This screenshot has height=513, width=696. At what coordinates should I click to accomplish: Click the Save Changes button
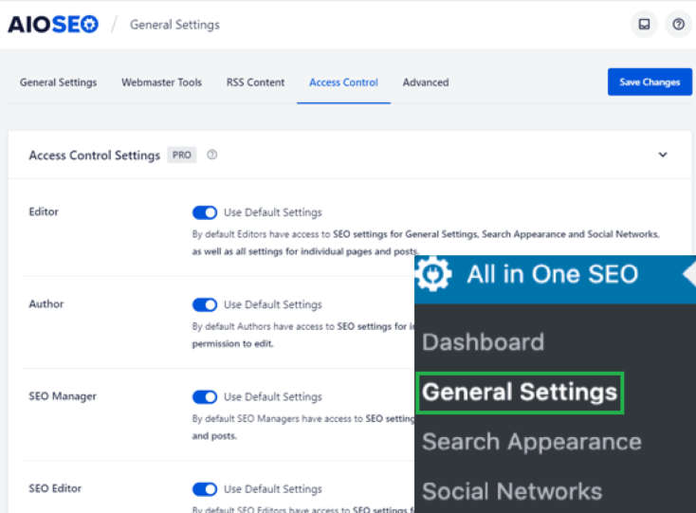tap(650, 82)
